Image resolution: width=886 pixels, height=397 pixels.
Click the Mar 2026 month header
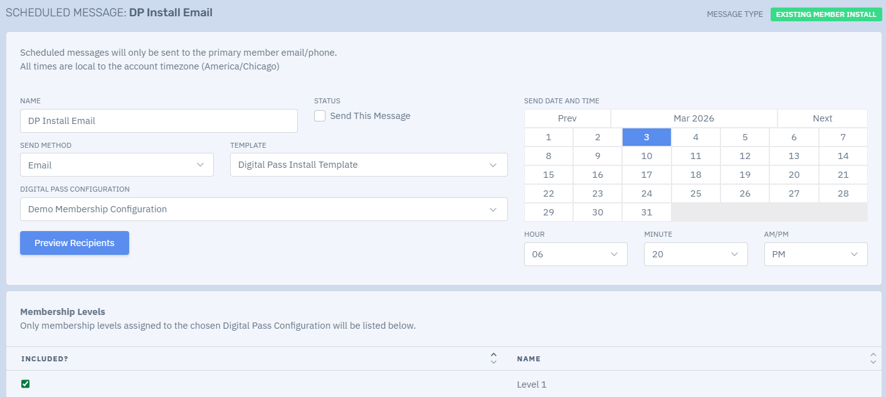coord(694,118)
